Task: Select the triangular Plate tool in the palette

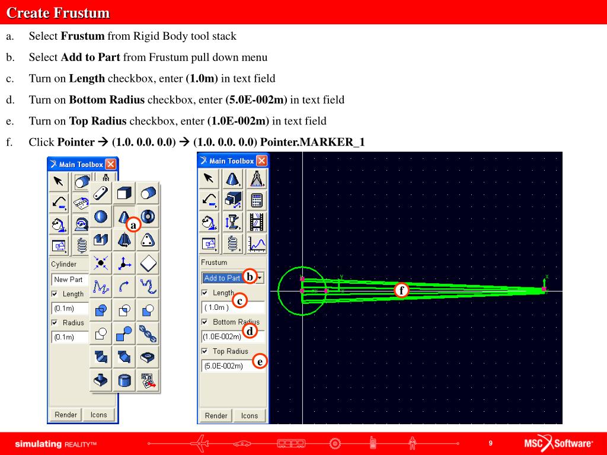Action: point(148,240)
